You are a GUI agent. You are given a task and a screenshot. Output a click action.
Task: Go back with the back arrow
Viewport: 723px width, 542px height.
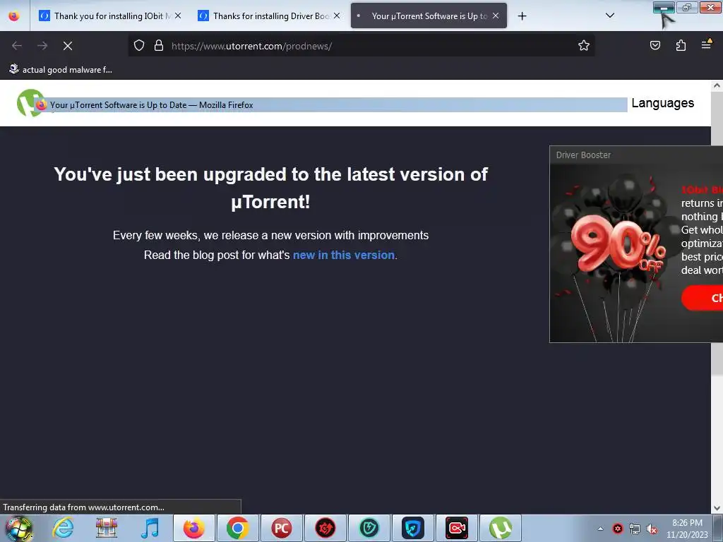click(17, 46)
